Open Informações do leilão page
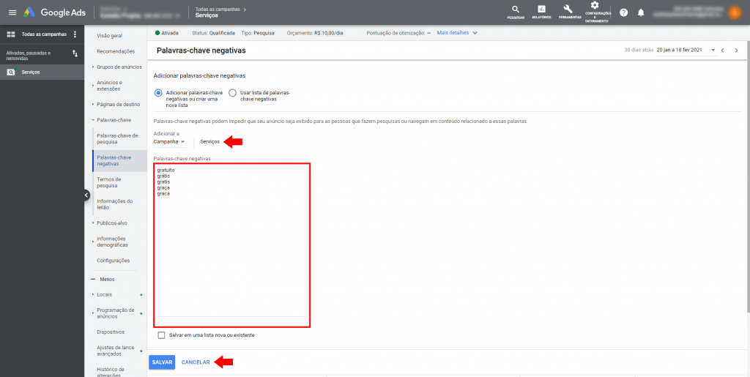 point(115,204)
